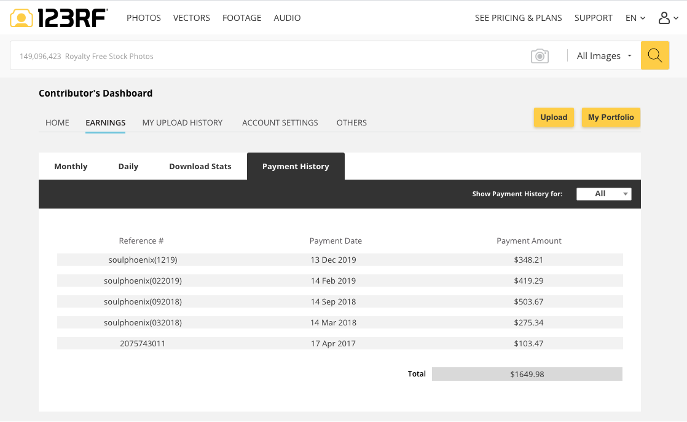This screenshot has height=422, width=687.
Task: Switch to the Download Stats tab
Action: coord(200,166)
